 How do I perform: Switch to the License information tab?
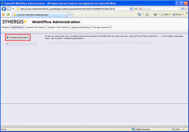pyautogui.click(x=35, y=27)
